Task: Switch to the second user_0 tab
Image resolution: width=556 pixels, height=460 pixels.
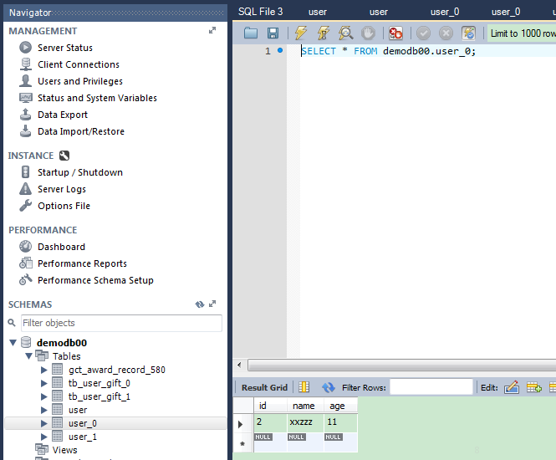Action: click(x=506, y=12)
